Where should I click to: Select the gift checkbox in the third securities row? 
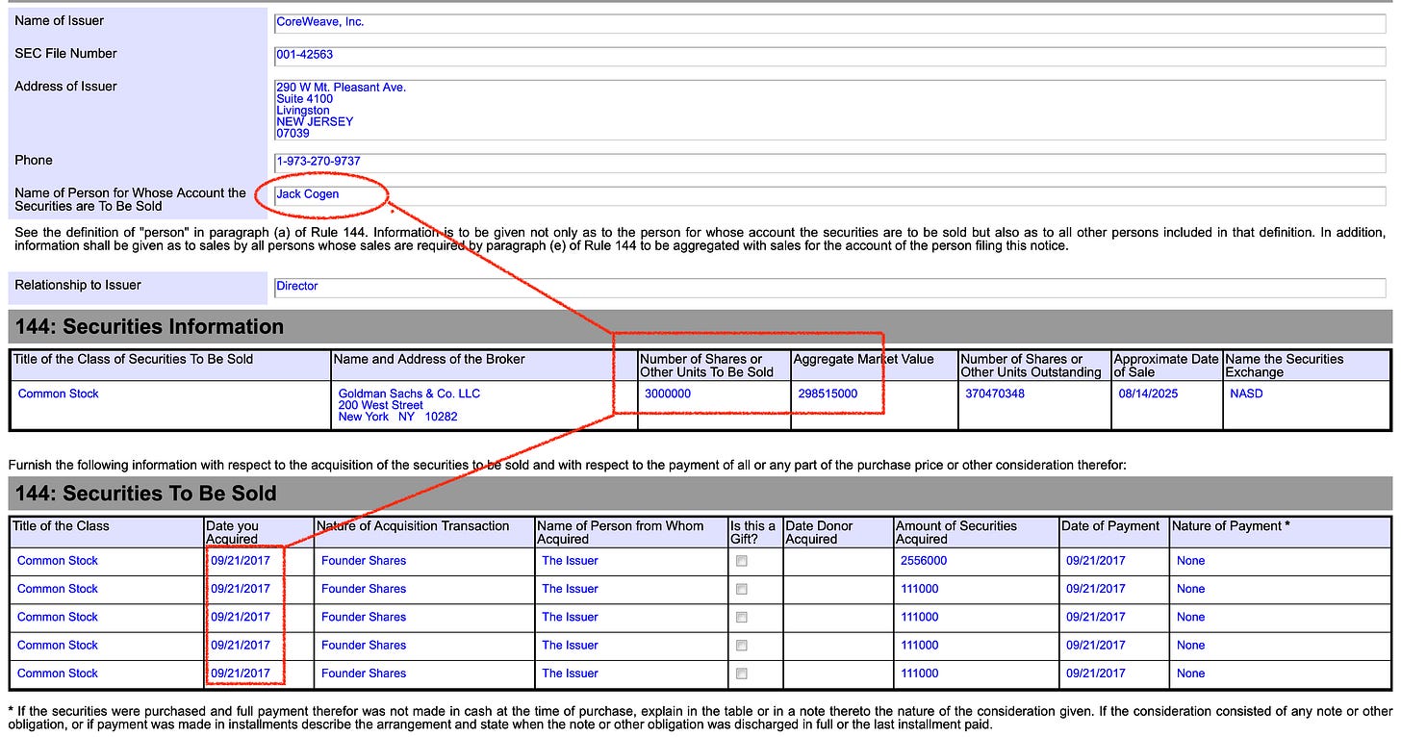pos(742,617)
